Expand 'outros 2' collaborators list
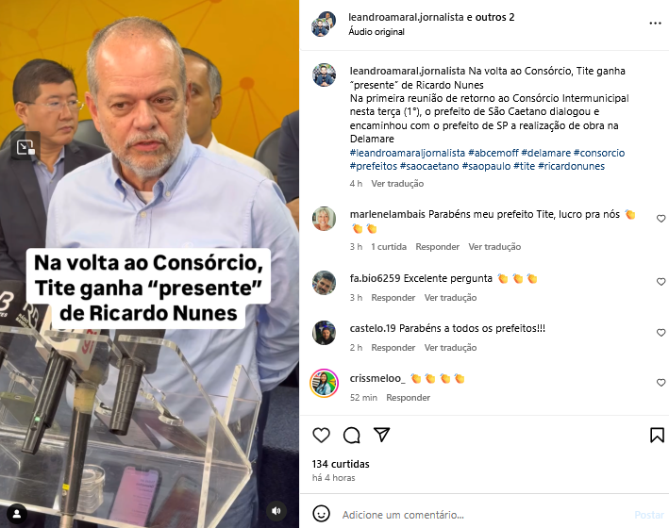 pos(495,17)
